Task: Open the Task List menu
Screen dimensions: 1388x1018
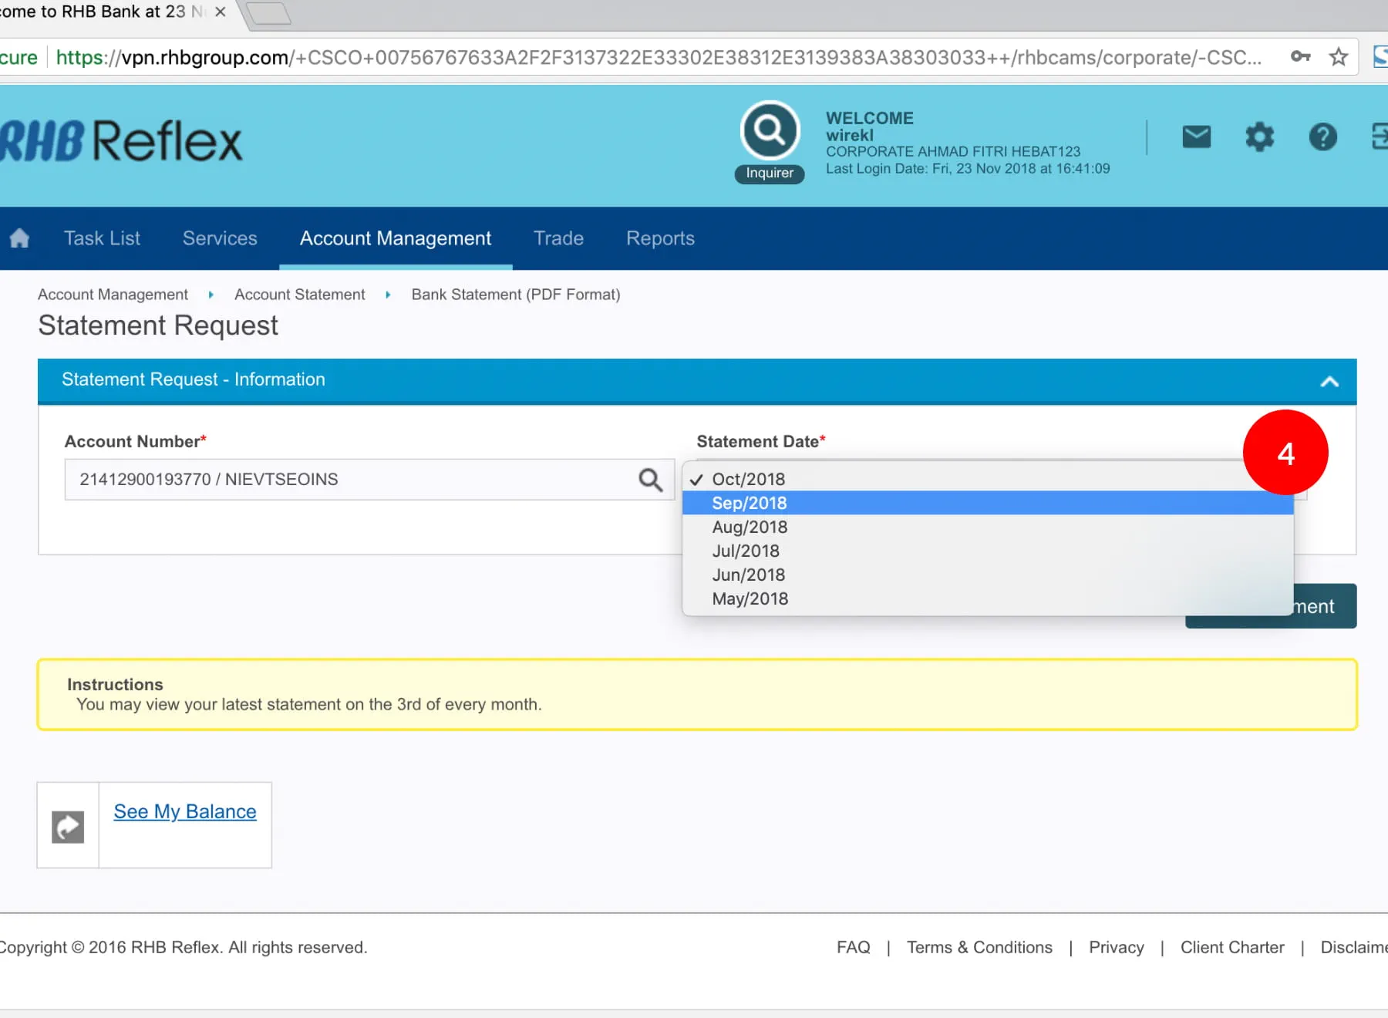Action: tap(102, 238)
